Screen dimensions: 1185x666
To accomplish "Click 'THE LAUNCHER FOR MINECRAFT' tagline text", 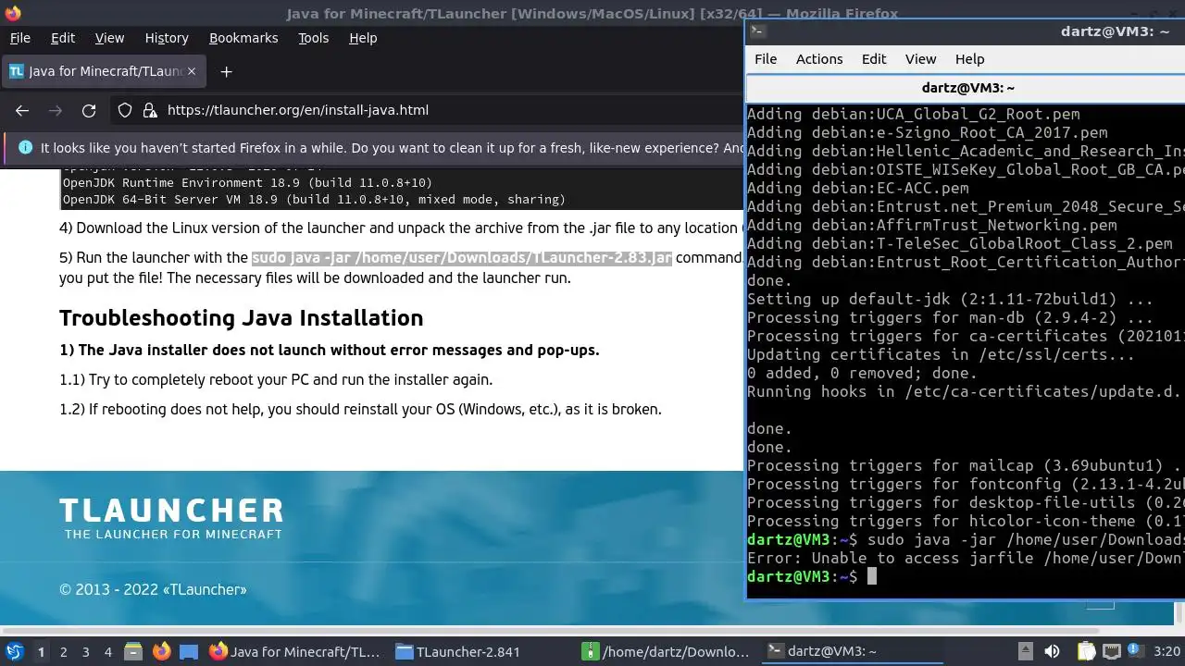I will pos(173,534).
